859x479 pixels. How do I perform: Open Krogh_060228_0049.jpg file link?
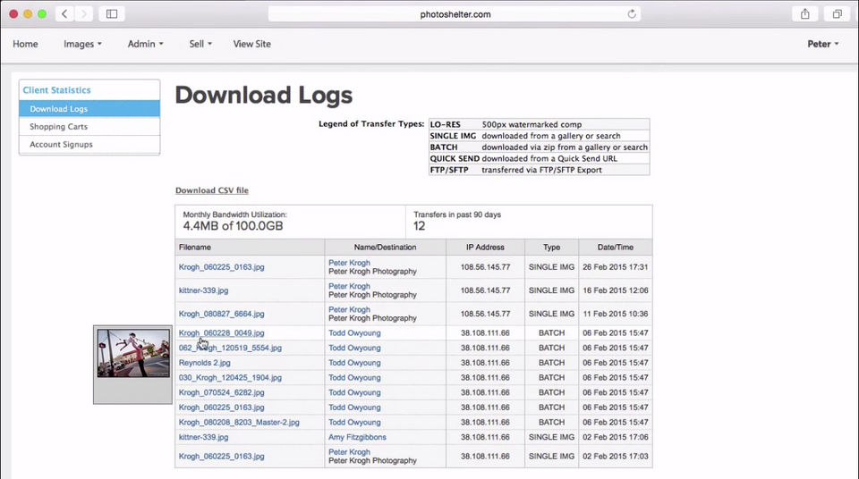click(x=221, y=332)
